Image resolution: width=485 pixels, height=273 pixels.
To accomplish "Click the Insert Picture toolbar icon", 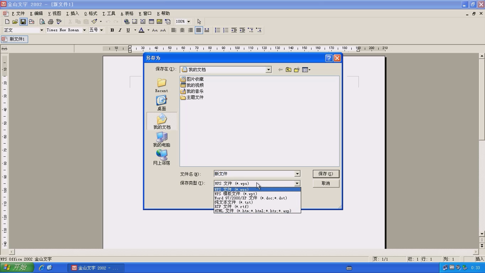I will [x=159, y=22].
